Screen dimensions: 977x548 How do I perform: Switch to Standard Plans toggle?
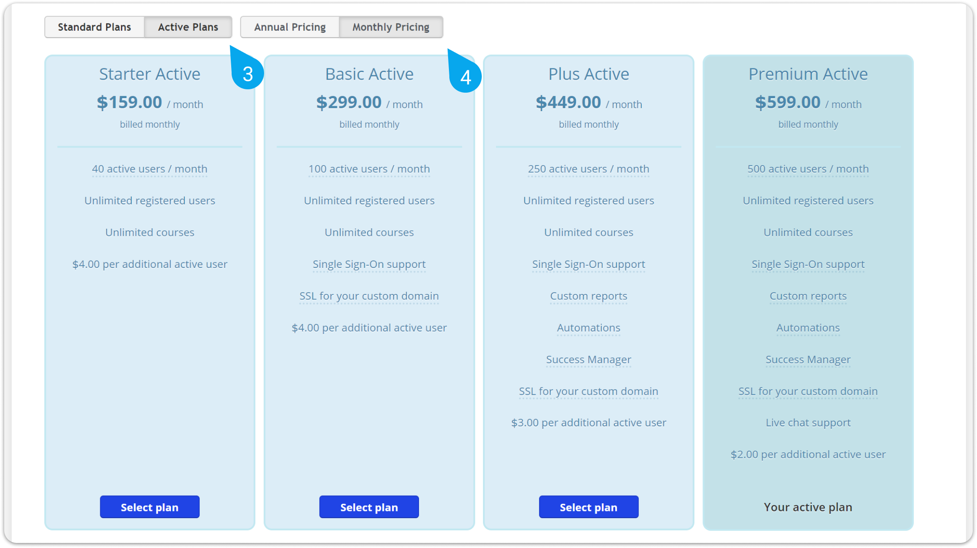tap(95, 27)
